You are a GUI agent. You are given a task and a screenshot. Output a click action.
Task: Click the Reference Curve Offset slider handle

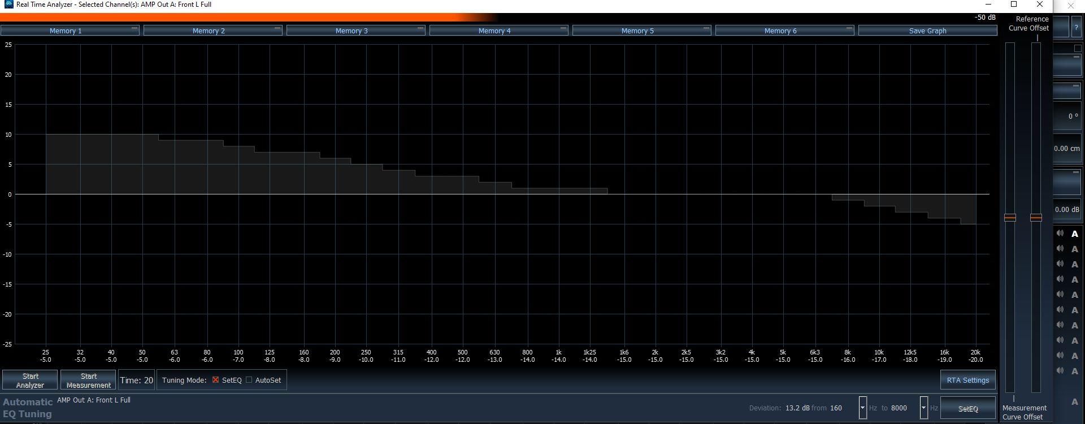pyautogui.click(x=1036, y=218)
